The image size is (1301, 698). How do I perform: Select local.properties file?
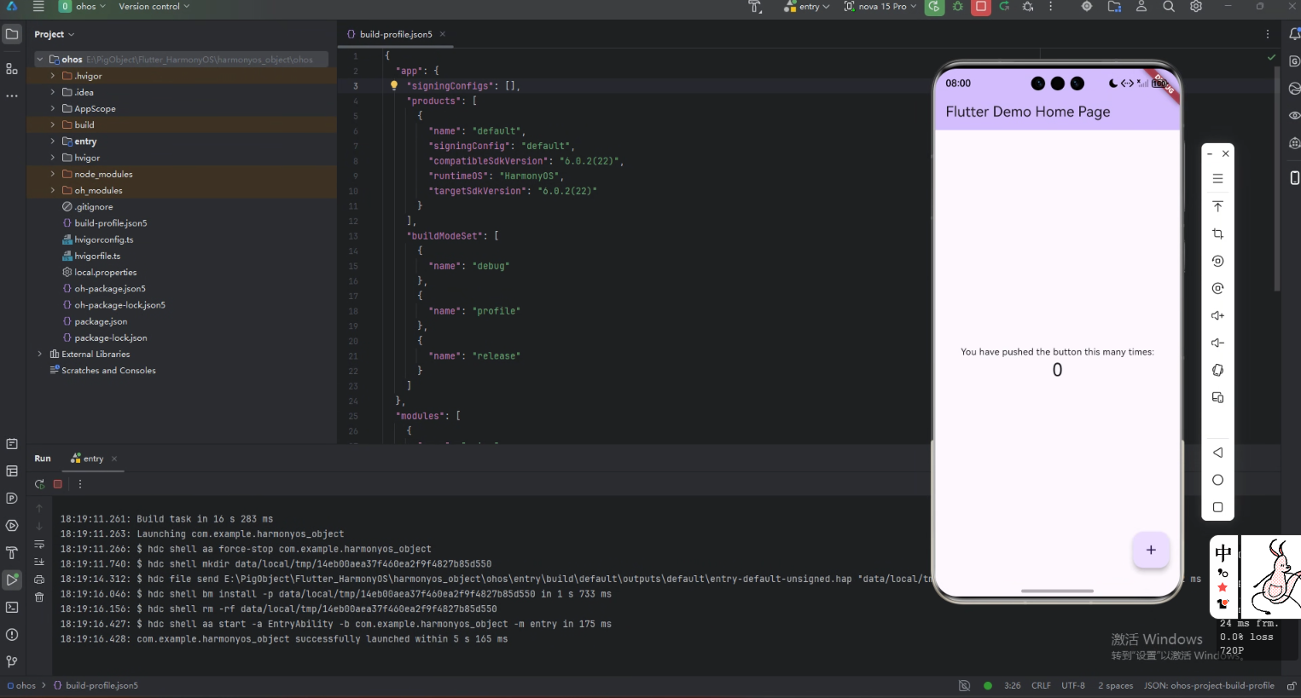[105, 273]
